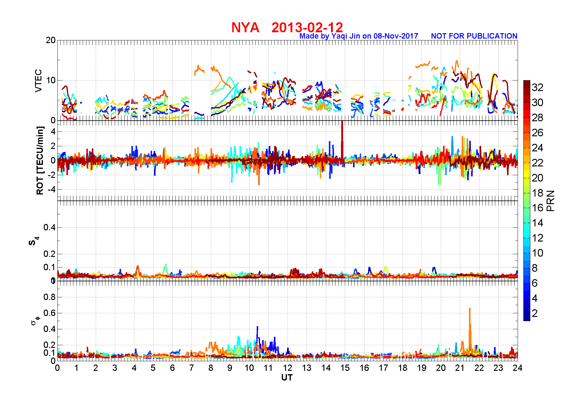575x401 pixels.
Task: Click the "15" tick on the UT axis
Action: 345,368
